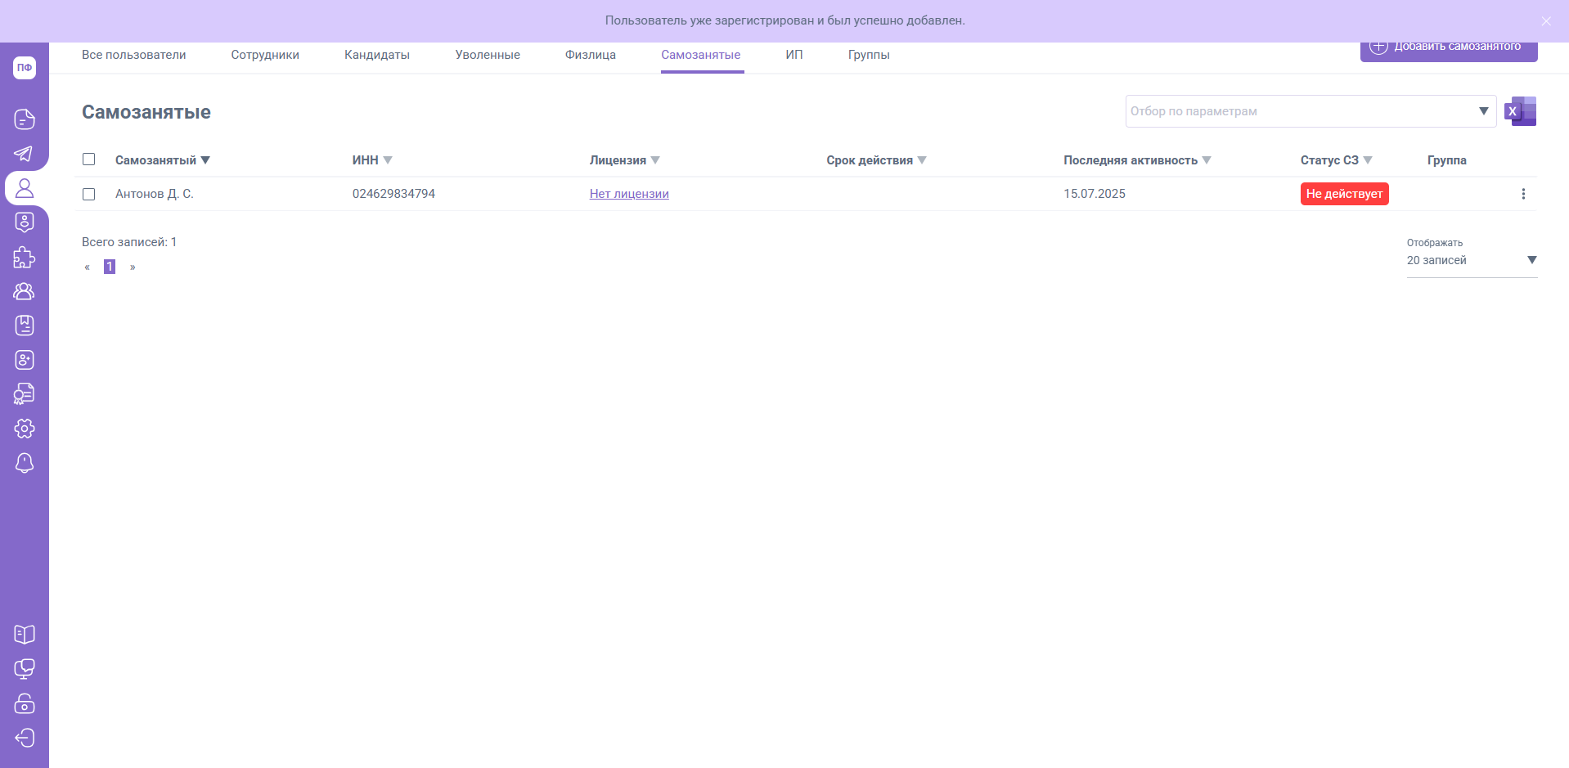Open the book guide icon in sidebar
Viewport: 1569px width, 768px height.
click(x=24, y=635)
